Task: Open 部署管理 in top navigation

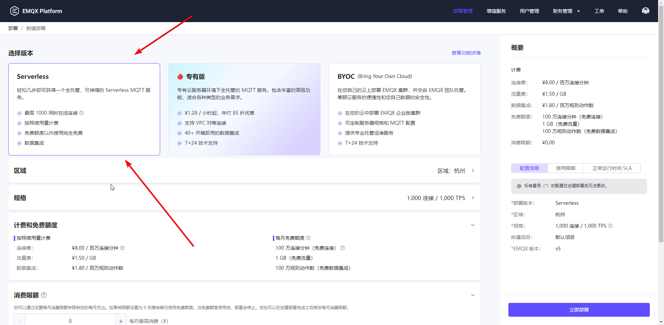Action: [463, 11]
